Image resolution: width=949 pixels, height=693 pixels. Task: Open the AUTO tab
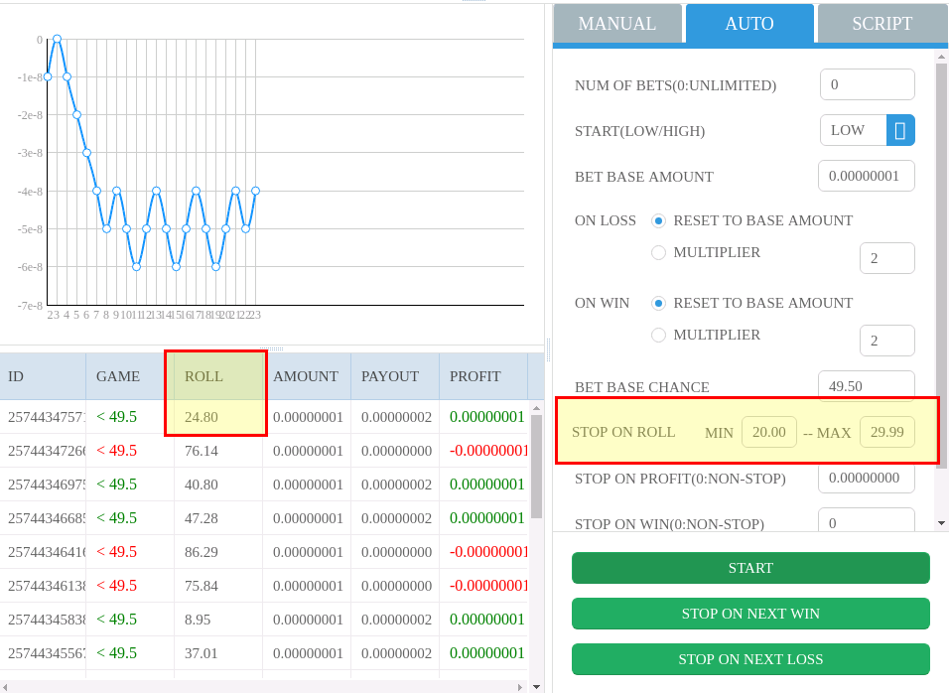pyautogui.click(x=749, y=24)
